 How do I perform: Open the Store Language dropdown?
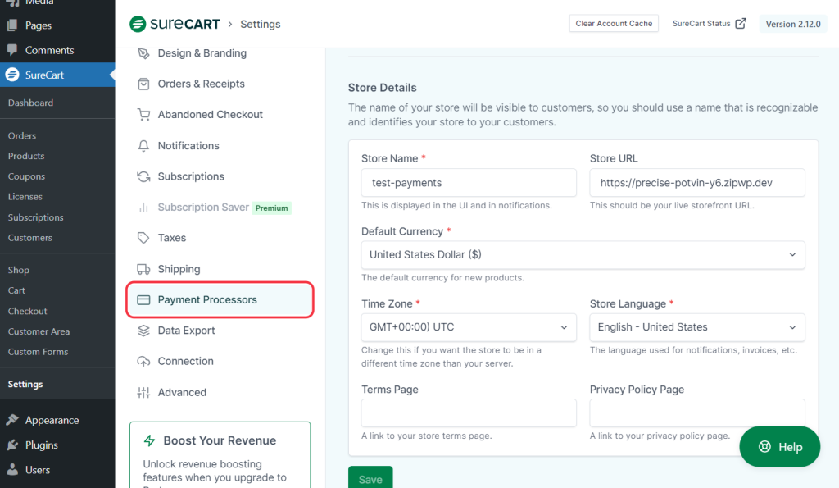(x=696, y=327)
